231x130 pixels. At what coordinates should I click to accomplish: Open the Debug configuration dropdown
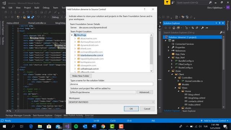(x=62, y=17)
